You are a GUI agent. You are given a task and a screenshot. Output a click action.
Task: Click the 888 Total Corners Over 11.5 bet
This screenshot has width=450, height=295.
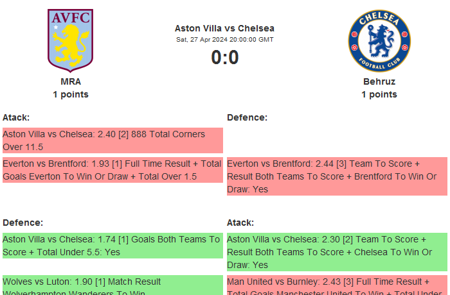coord(113,140)
